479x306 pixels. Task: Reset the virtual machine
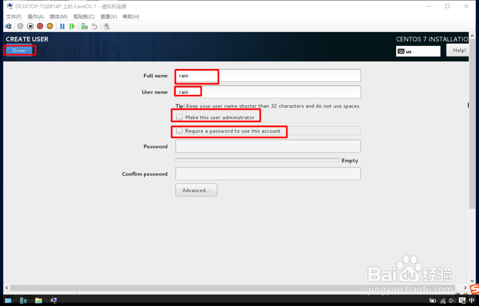[72, 26]
